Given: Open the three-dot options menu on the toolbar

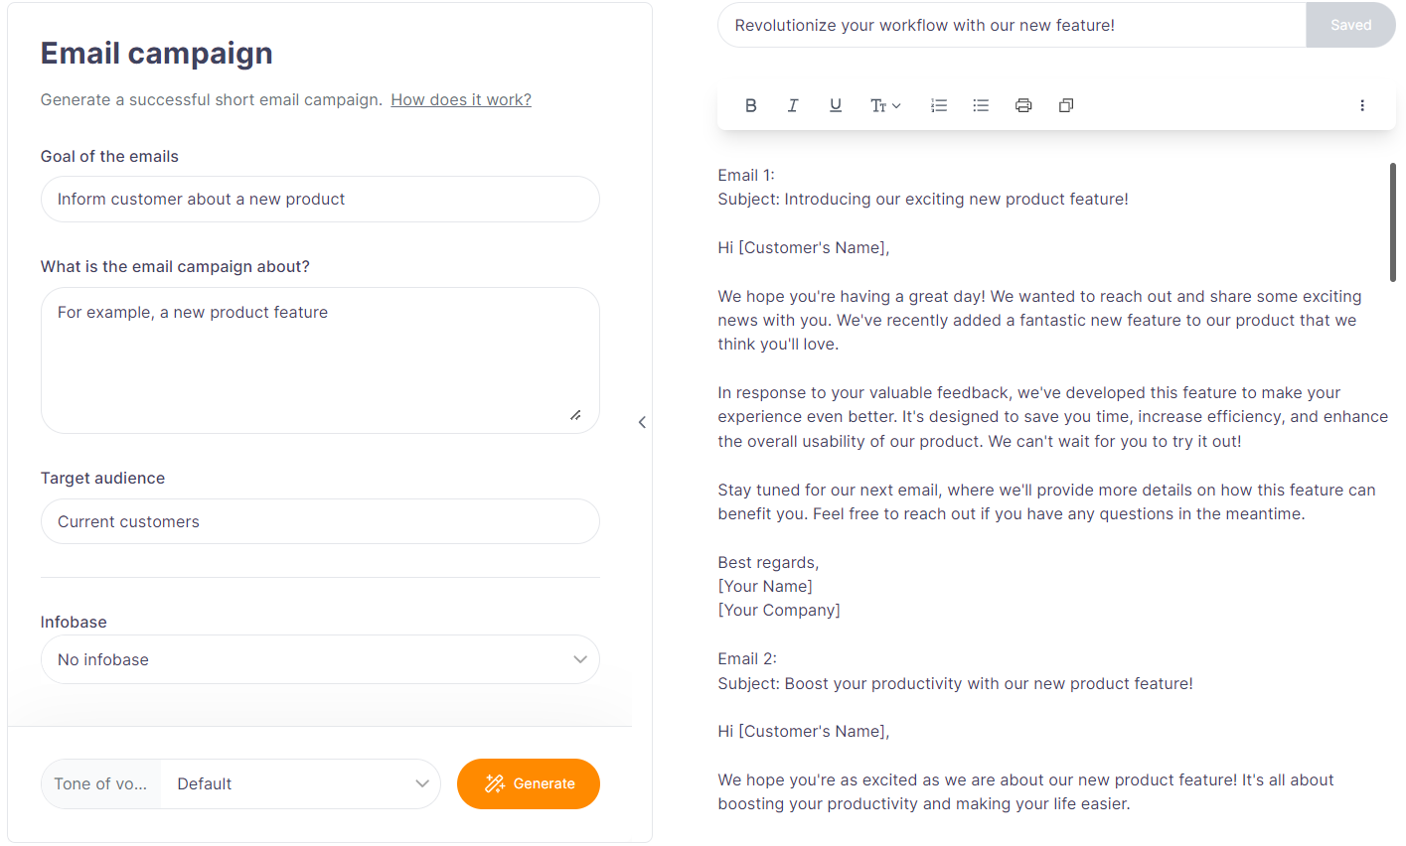Looking at the screenshot, I should 1362,105.
